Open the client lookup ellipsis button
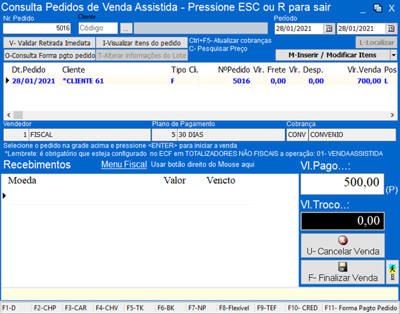This screenshot has width=400, height=314. tap(126, 28)
